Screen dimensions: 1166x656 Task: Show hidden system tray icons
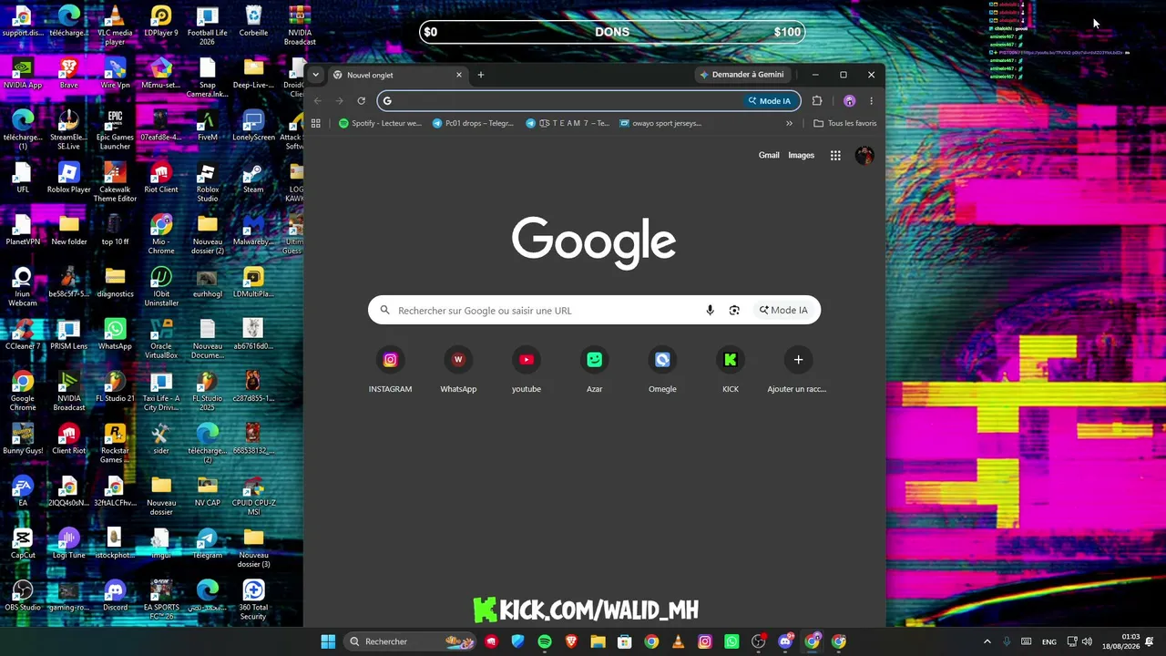[987, 641]
